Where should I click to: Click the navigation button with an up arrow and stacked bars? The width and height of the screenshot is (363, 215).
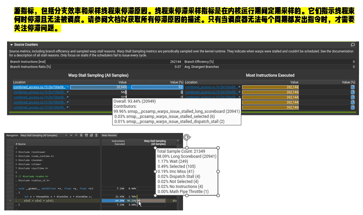86,135
